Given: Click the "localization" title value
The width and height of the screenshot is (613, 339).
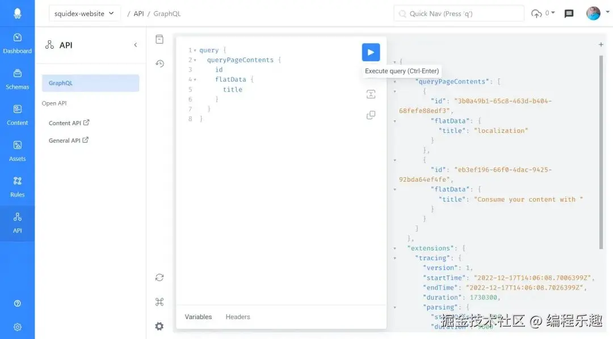Looking at the screenshot, I should tap(501, 131).
